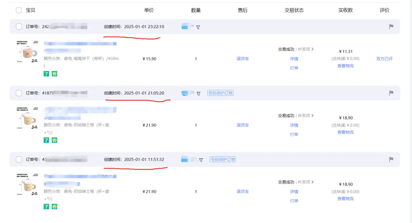Screen dimensions: 412x223
Task: Click the flag icon on the 21:05:20 order
Action: point(391,93)
